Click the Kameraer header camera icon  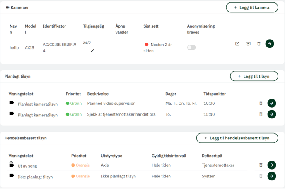(x=7, y=7)
